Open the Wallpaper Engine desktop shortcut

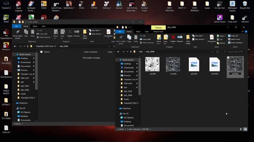[232, 6]
